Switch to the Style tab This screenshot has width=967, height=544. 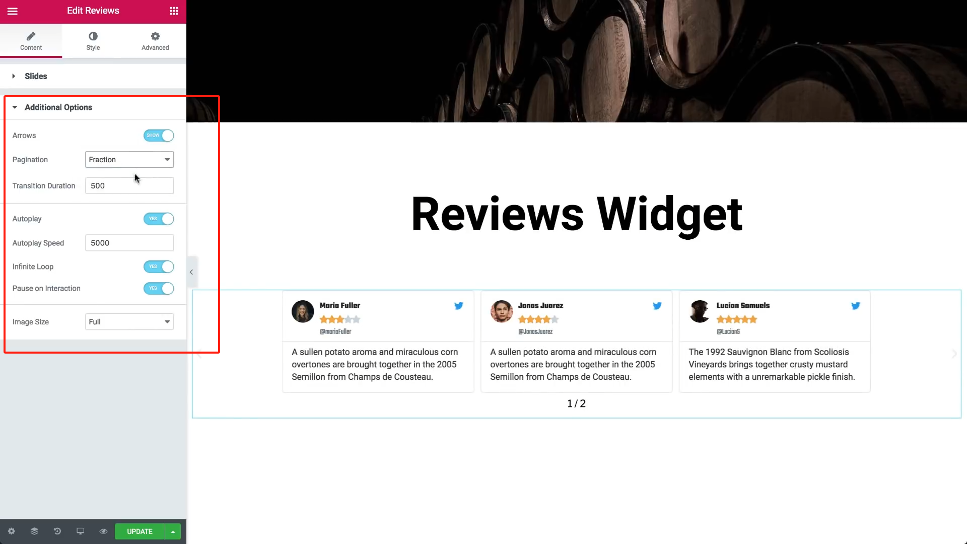pos(93,41)
